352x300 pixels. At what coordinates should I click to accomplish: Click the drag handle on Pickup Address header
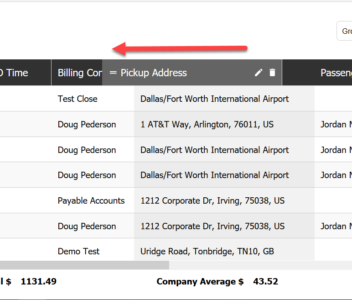coord(113,73)
